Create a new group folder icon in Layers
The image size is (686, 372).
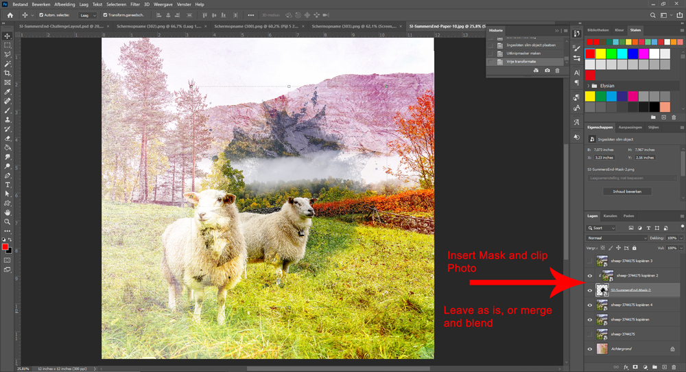point(654,367)
